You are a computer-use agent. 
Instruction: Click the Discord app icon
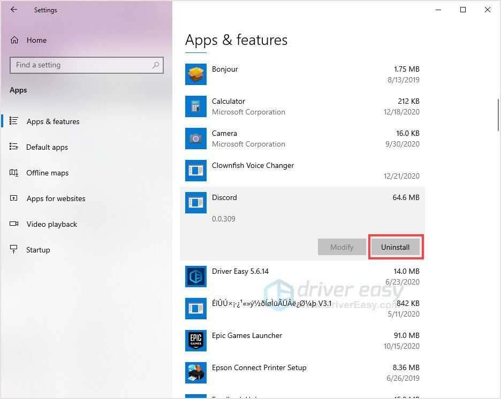[x=196, y=203]
